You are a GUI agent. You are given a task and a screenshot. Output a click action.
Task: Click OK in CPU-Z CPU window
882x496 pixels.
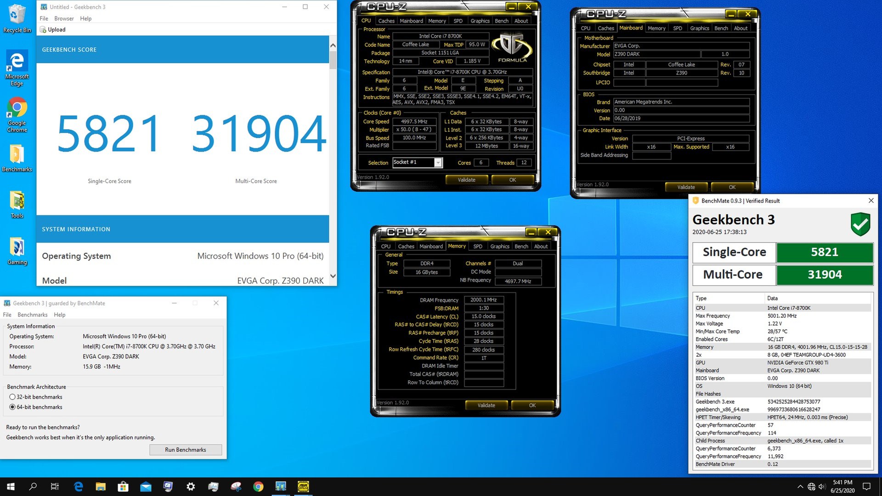pos(512,180)
